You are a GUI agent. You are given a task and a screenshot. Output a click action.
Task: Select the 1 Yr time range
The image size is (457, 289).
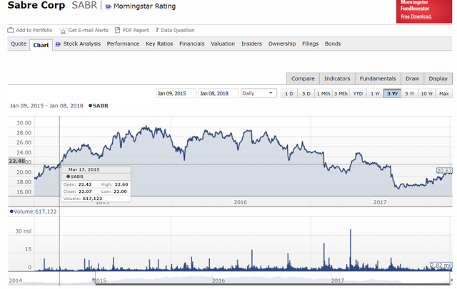(375, 93)
